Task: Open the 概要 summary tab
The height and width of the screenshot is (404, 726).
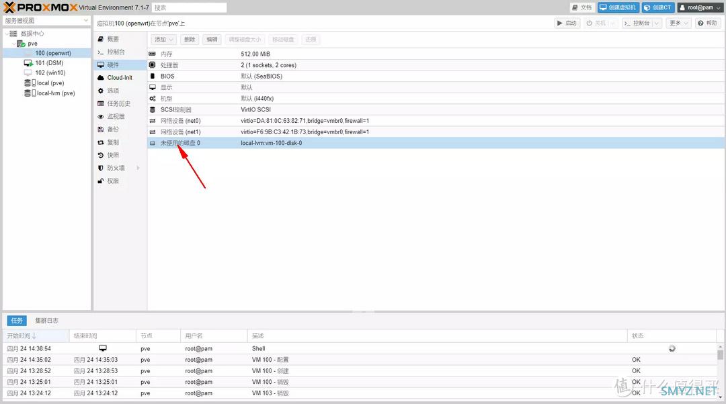Action: 120,40
